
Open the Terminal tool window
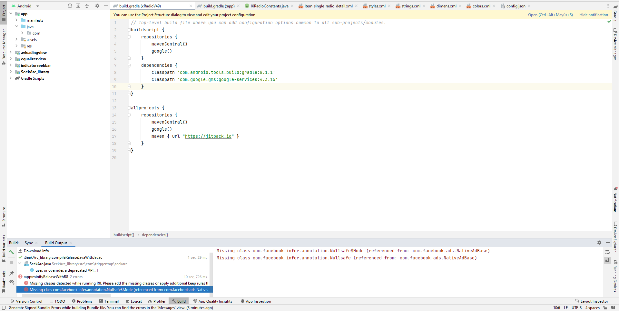pyautogui.click(x=109, y=301)
